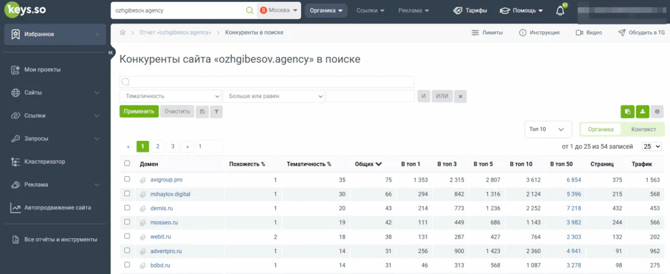
Task: Check the mosseo.ru row checkbox
Action: (127, 222)
